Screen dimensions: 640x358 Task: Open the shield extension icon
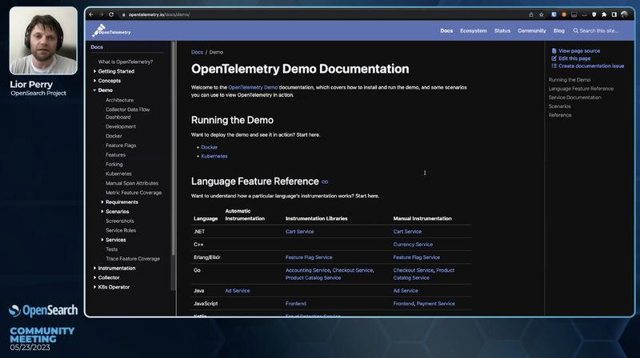point(594,14)
